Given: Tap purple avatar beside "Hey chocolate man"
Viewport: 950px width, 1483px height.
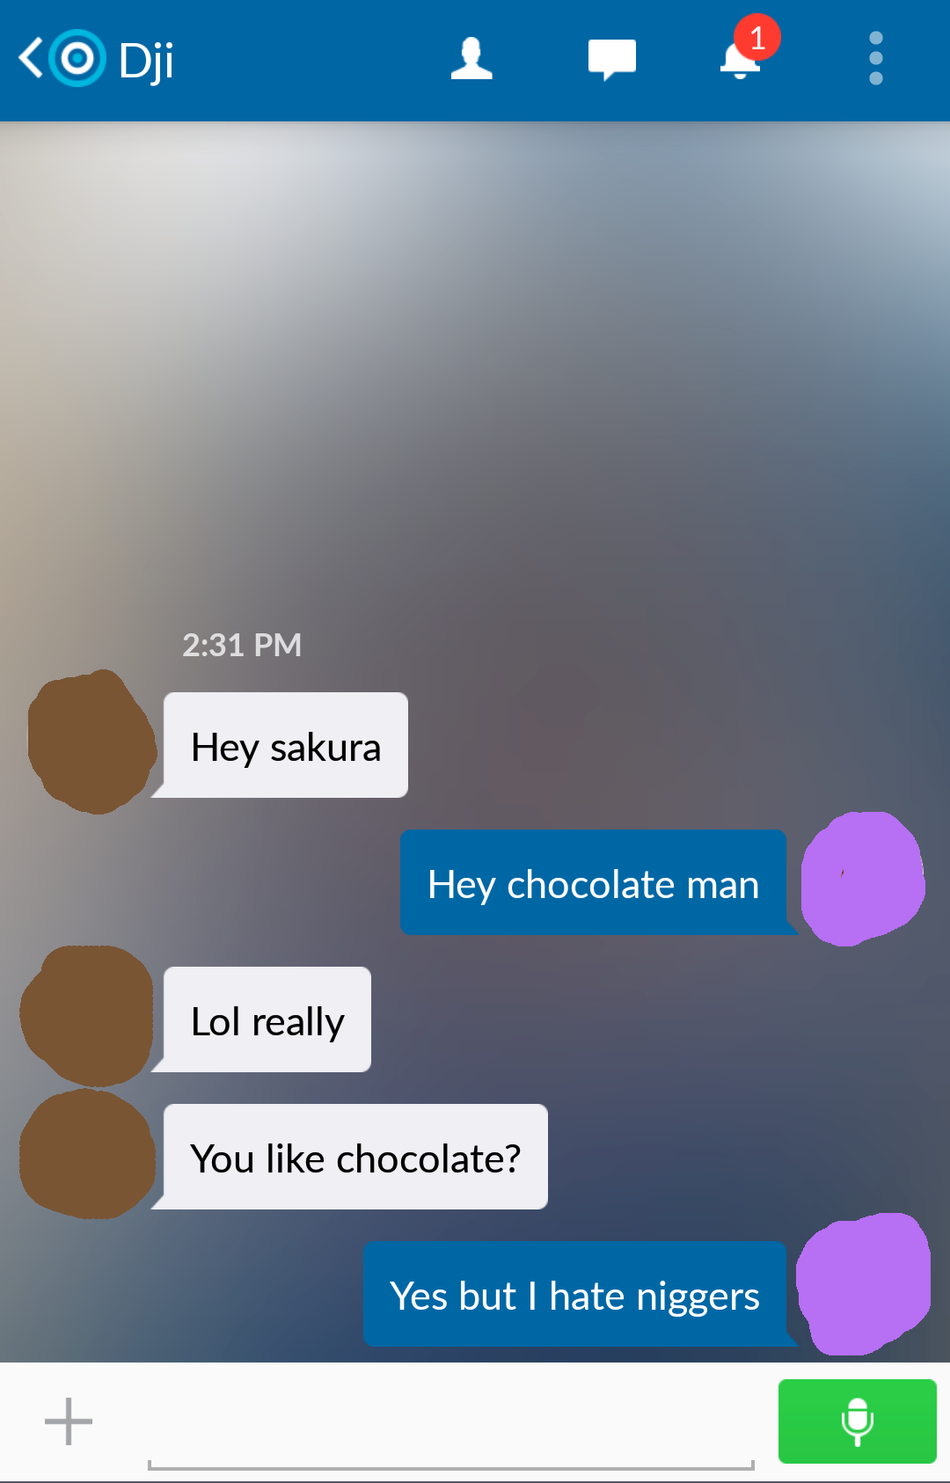Looking at the screenshot, I should (863, 879).
